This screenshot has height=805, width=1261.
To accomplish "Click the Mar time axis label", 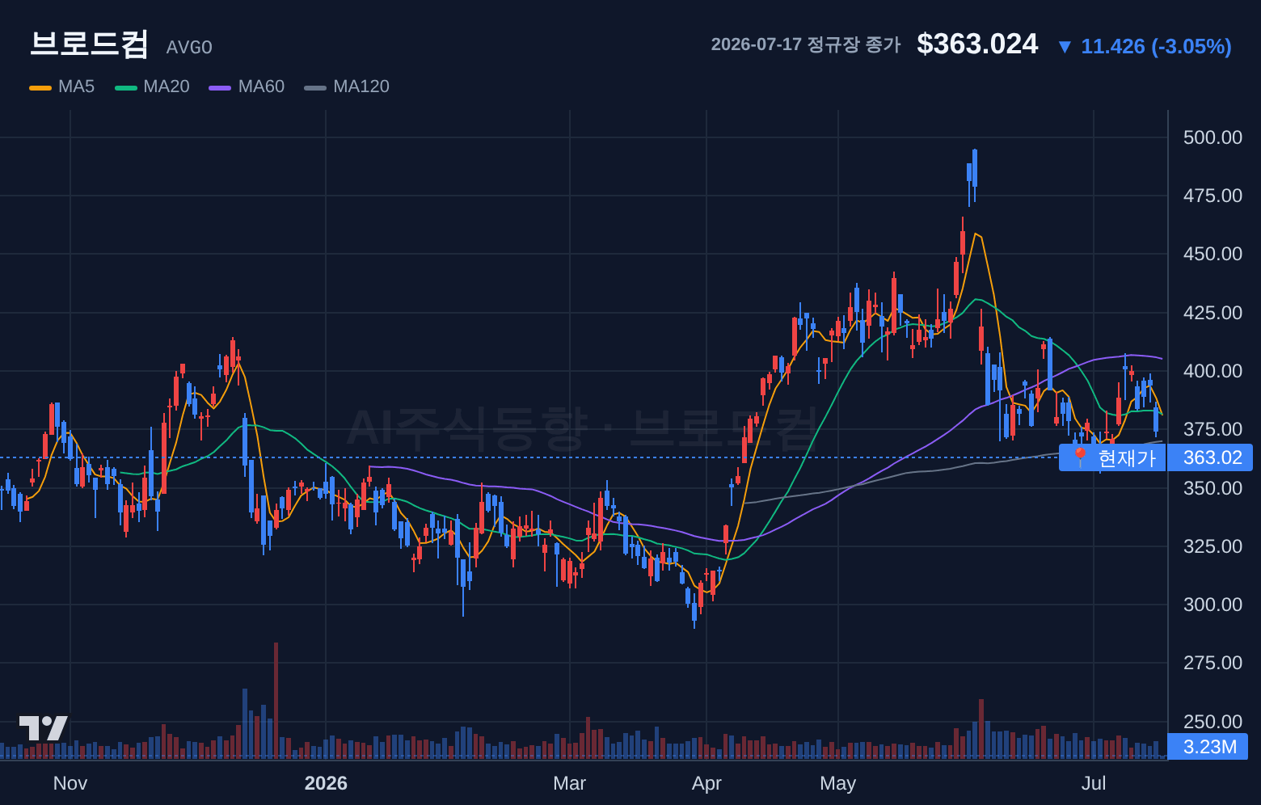I will [570, 783].
